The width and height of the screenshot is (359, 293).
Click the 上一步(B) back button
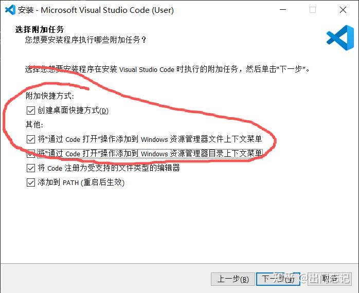(232, 279)
